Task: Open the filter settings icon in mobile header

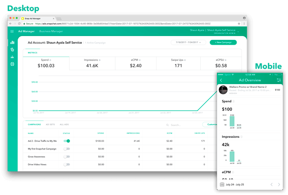Action: (x=278, y=80)
